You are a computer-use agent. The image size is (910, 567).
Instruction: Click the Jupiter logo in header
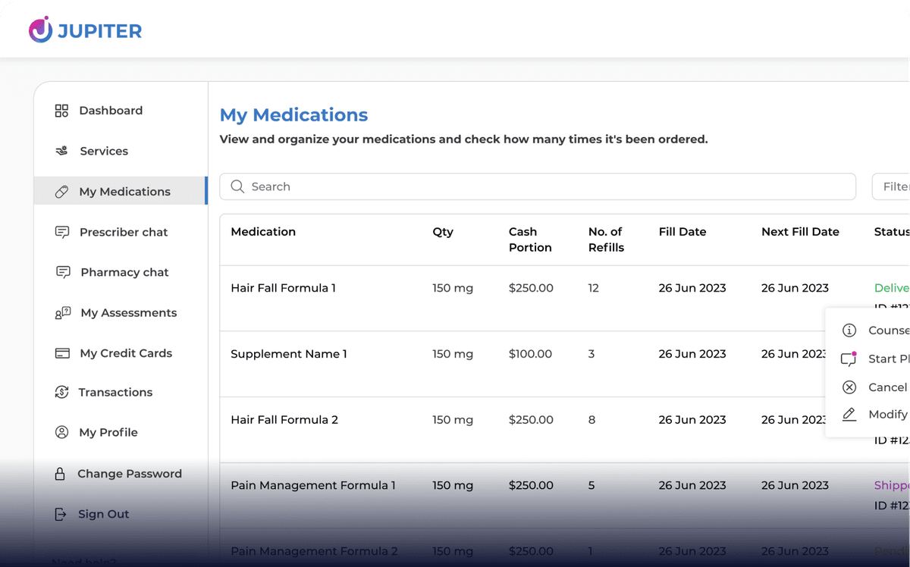tap(85, 30)
